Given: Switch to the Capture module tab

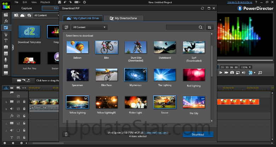Looking at the screenshot, I should [27, 8].
